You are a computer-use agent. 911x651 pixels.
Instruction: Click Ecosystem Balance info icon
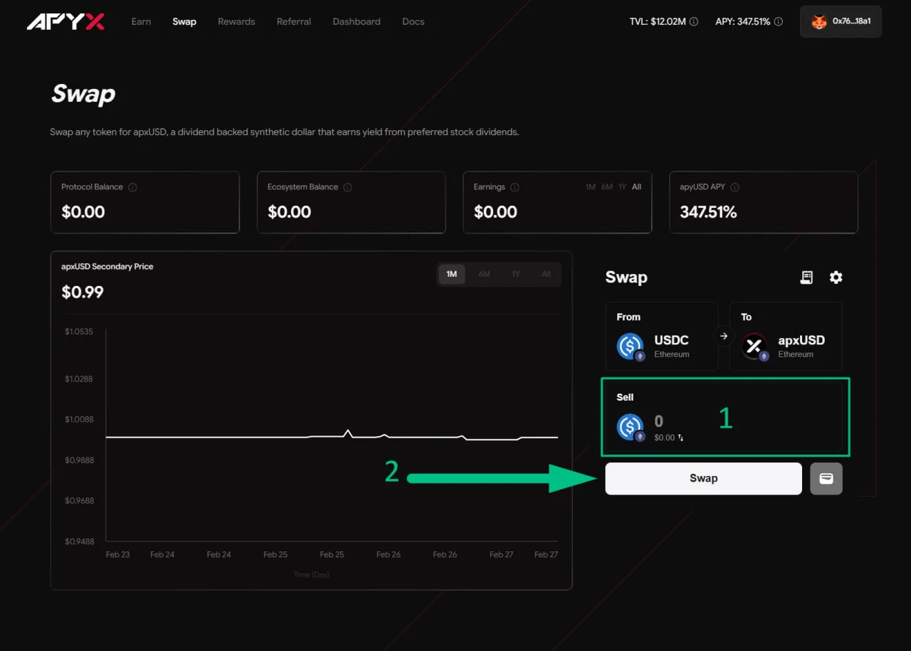point(347,187)
